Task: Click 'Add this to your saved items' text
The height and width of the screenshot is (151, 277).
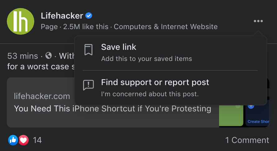Action: (x=147, y=59)
